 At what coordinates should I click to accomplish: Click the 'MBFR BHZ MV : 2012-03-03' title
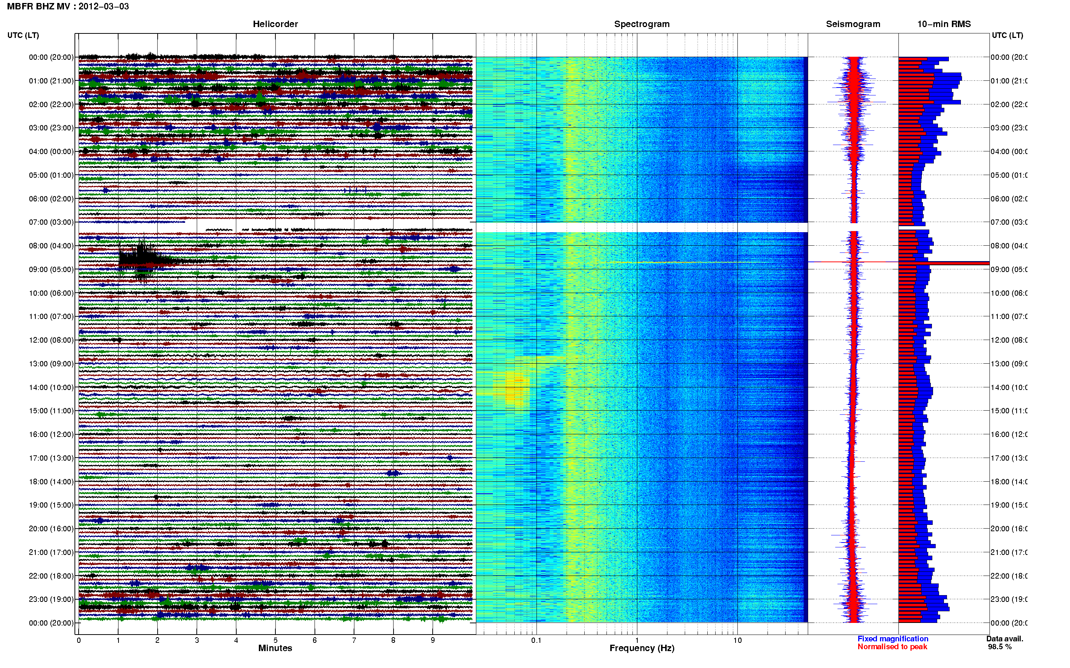68,6
